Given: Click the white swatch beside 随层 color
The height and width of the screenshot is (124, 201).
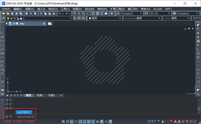Looking at the screenshot, I should (90, 18).
